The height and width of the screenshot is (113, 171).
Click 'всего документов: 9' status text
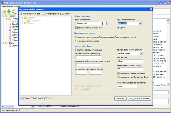click(11, 110)
